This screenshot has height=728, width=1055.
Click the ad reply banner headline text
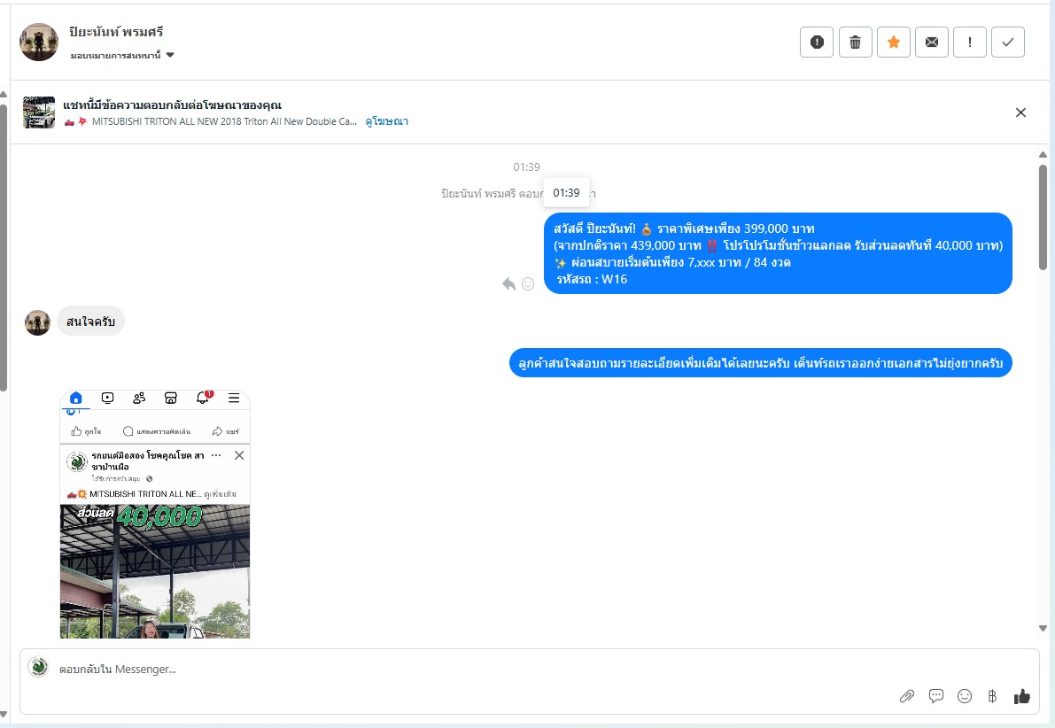click(172, 105)
